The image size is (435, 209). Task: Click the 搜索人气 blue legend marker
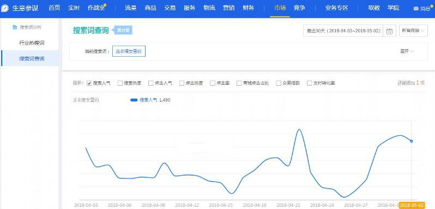click(134, 100)
